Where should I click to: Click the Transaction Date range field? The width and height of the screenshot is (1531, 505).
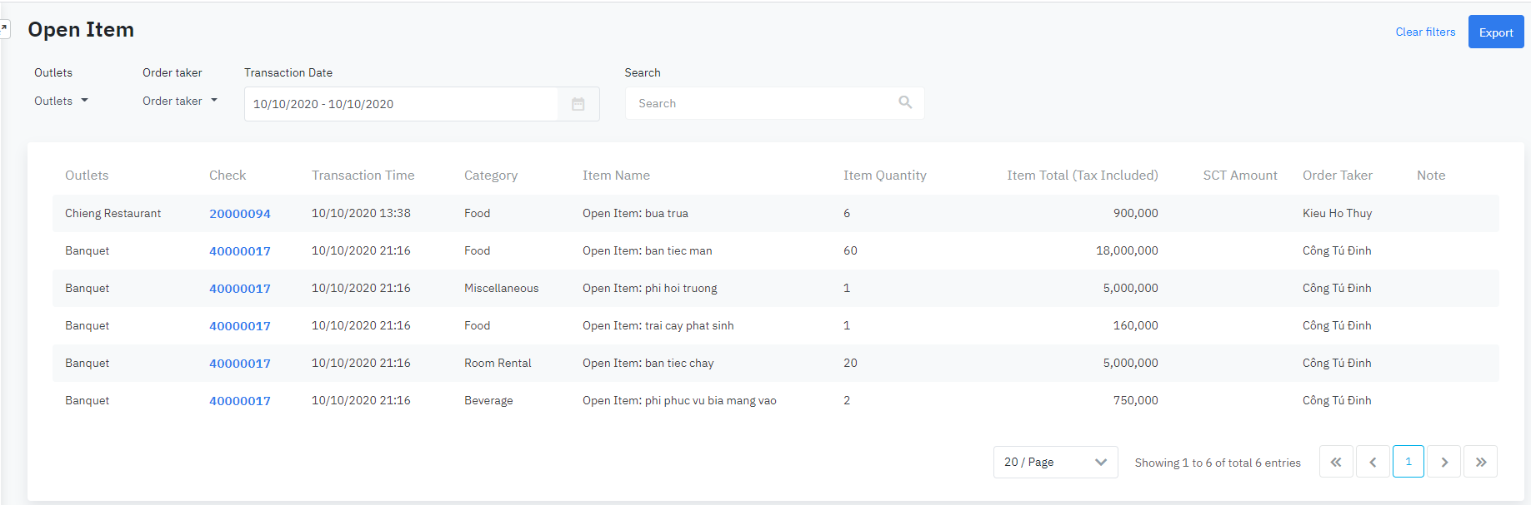click(400, 104)
